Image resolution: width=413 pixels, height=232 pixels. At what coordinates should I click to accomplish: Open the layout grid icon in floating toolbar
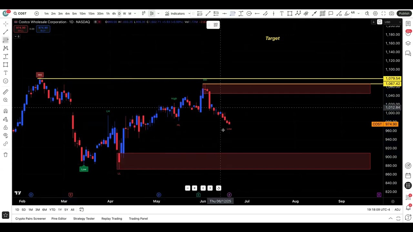216,25
